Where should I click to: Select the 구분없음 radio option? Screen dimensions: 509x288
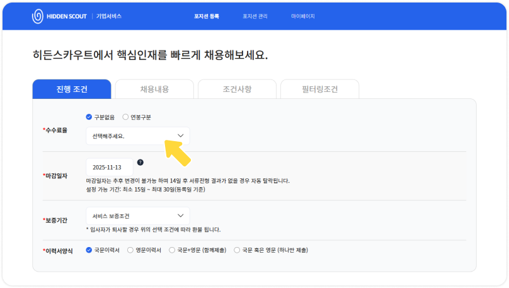[89, 117]
